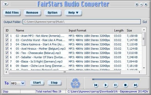The image size is (151, 95).
Task: Click the horizontal scrollbar left arrow
Action: (6, 72)
